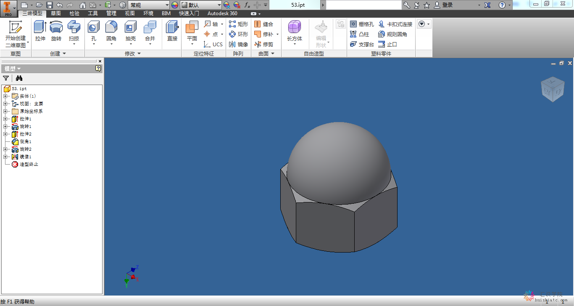Open the fx Parameters dialog

(x=247, y=5)
